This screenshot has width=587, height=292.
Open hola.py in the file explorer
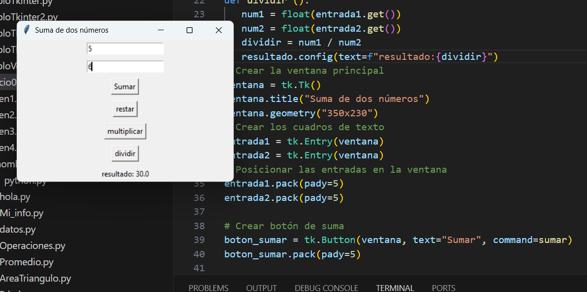click(15, 197)
